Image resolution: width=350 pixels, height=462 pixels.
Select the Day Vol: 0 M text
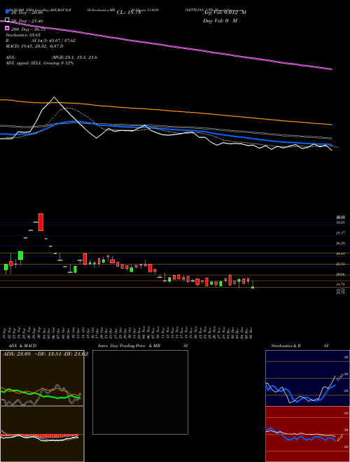coord(220,21)
